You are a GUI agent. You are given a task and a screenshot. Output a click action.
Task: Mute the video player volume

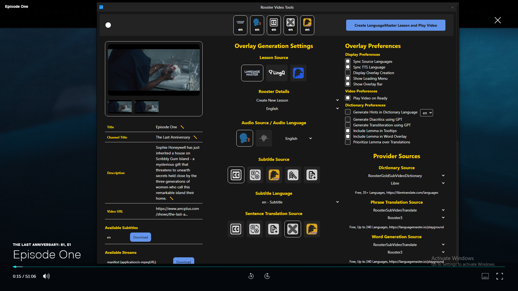click(46, 276)
